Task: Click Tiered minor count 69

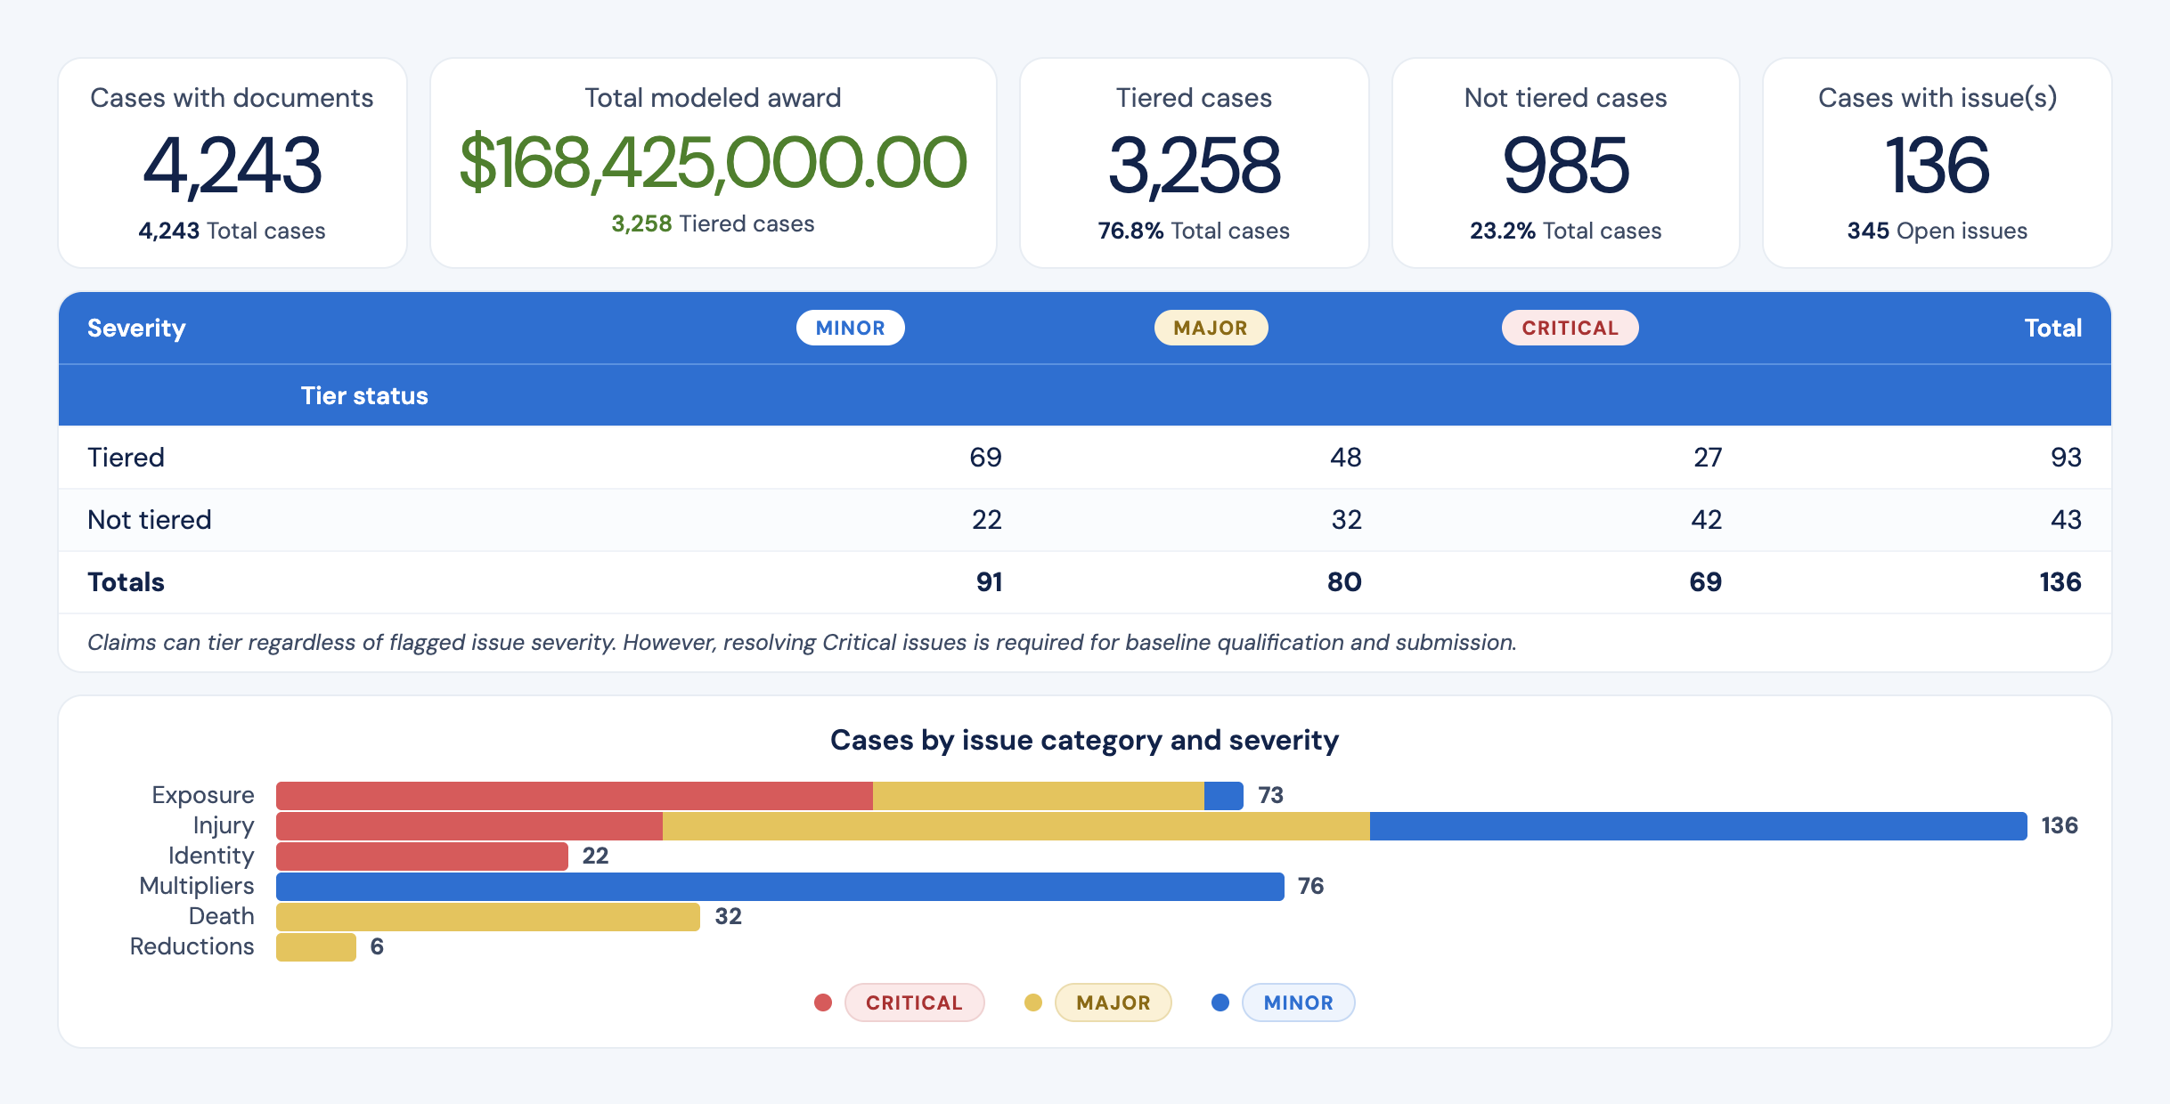Action: coord(985,457)
